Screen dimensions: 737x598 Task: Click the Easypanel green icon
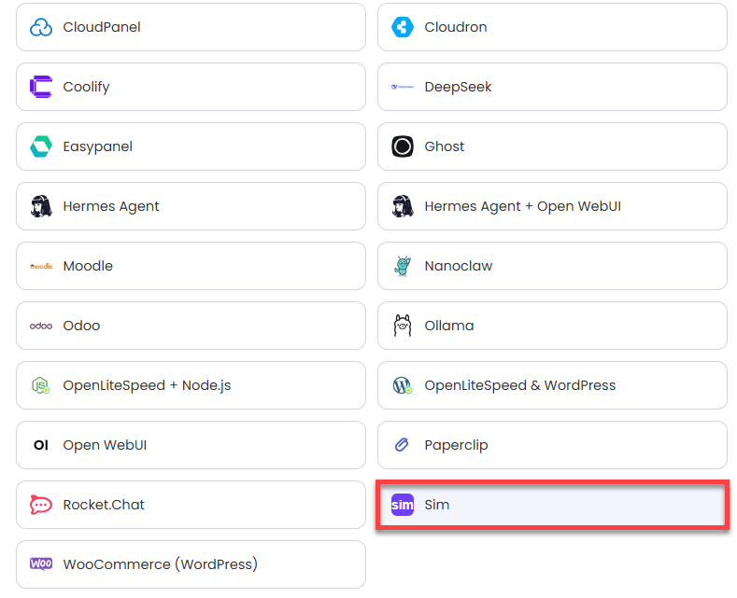pyautogui.click(x=41, y=146)
